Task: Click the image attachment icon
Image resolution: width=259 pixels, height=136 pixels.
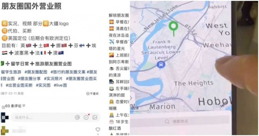Action: 95,117
